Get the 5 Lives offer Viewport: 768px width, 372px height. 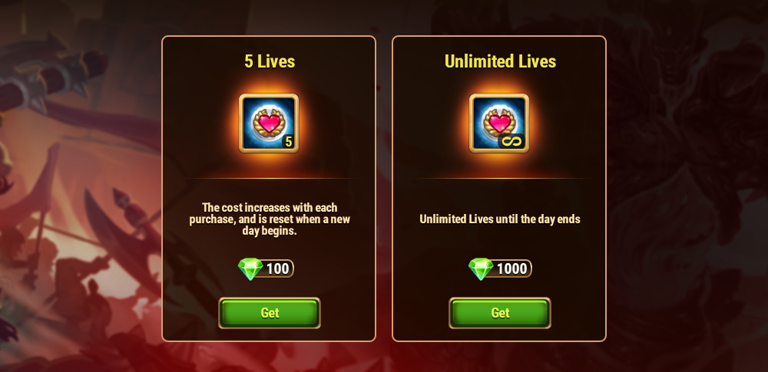[x=270, y=313]
